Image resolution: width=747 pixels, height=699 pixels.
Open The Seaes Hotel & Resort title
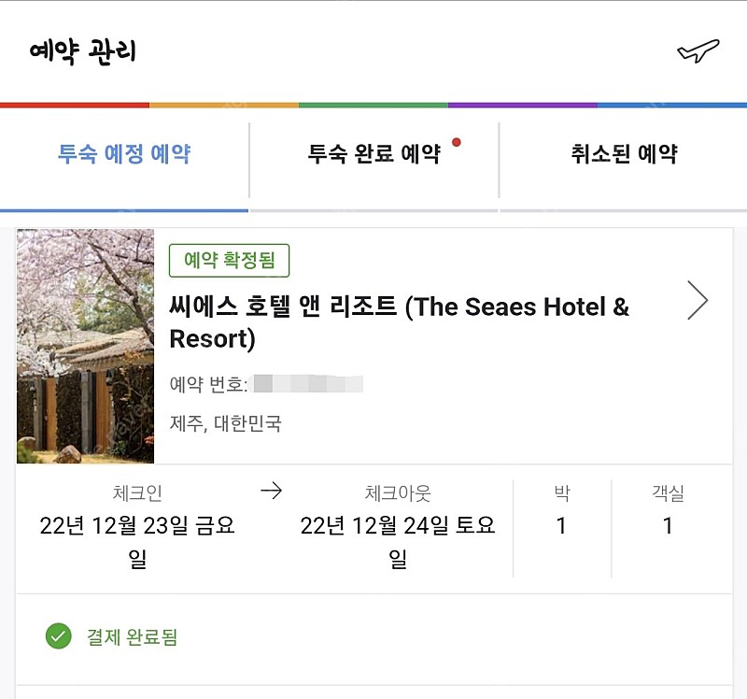pyautogui.click(x=400, y=322)
